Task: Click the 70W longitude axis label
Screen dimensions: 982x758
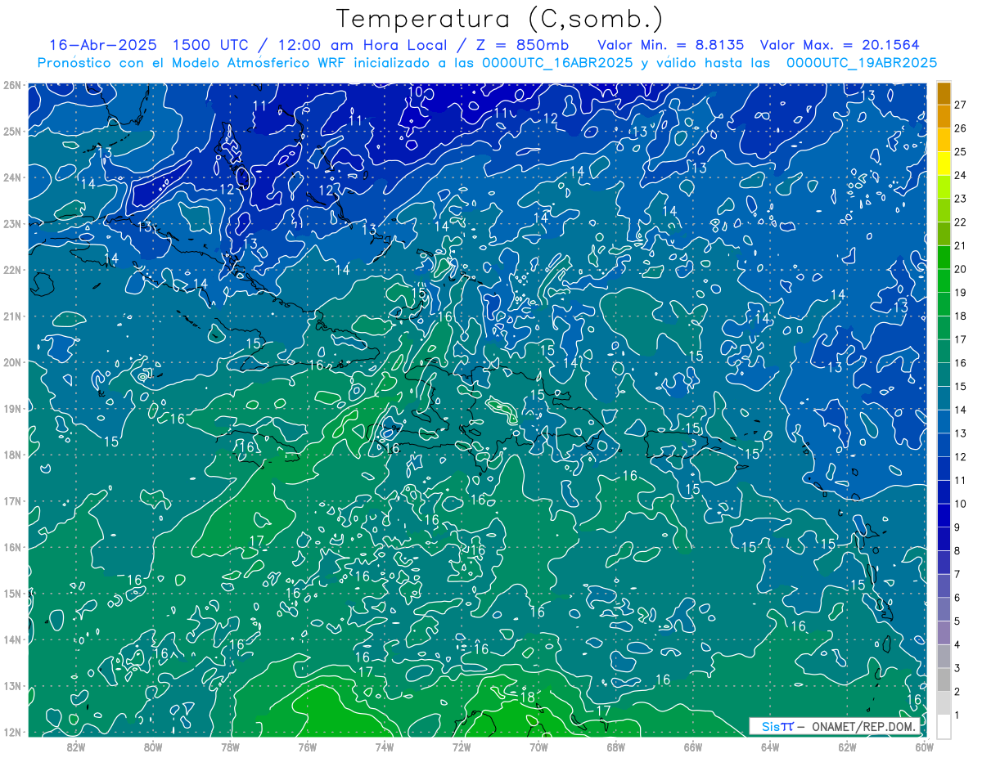Action: [x=538, y=747]
